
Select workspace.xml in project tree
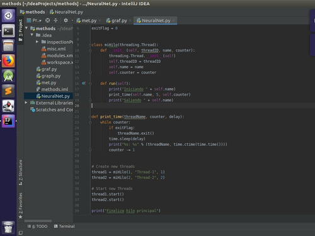[57, 62]
